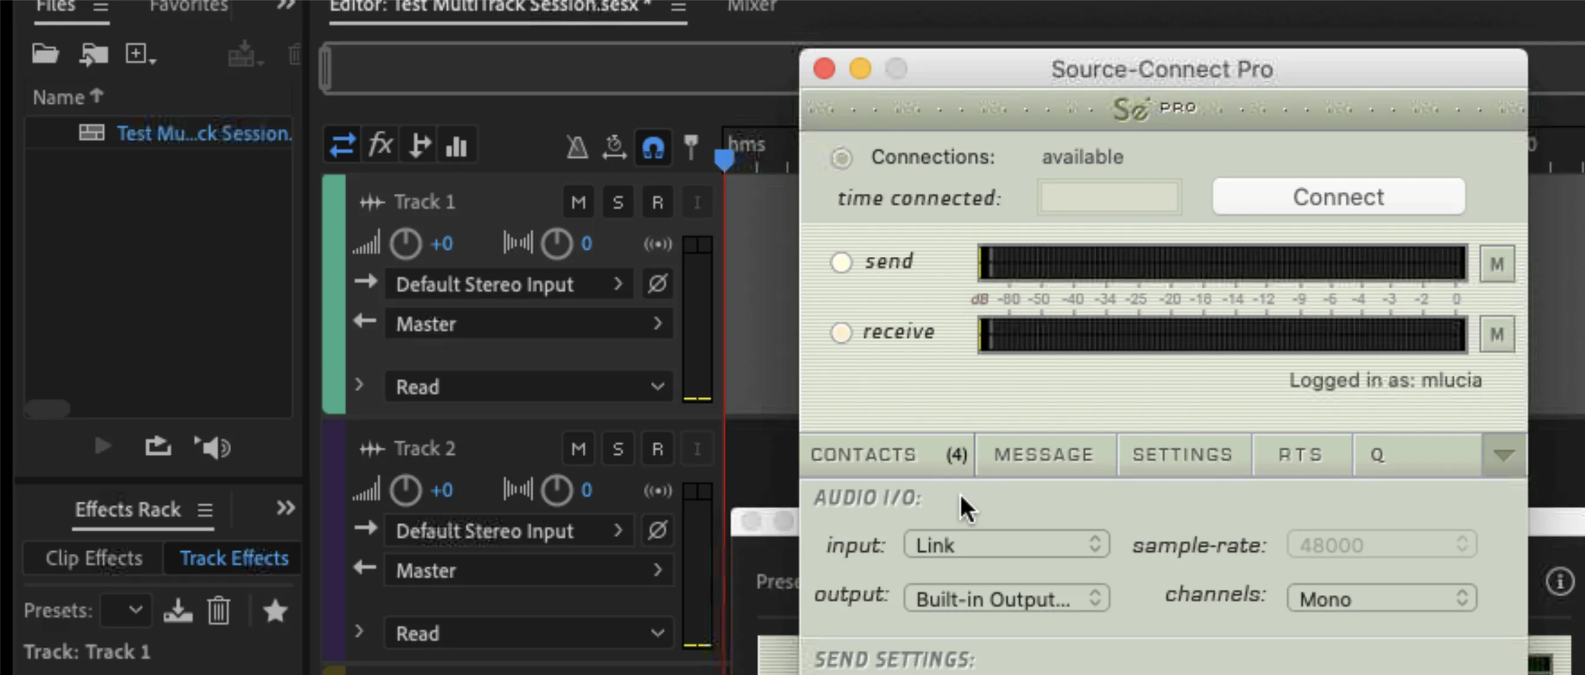Show the EQ bars view icon
The image size is (1585, 675).
pyautogui.click(x=456, y=145)
